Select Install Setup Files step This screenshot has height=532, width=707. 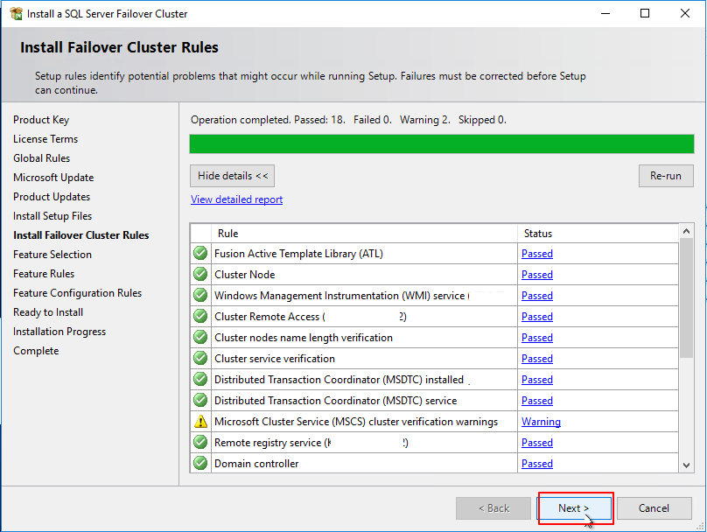52,216
